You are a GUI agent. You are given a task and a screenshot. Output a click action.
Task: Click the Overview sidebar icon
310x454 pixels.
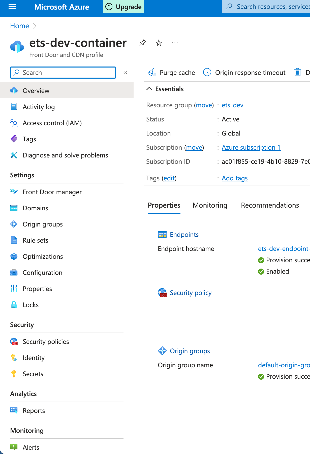(14, 90)
